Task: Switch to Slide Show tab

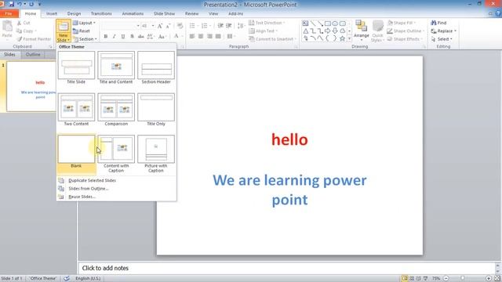Action: [164, 14]
